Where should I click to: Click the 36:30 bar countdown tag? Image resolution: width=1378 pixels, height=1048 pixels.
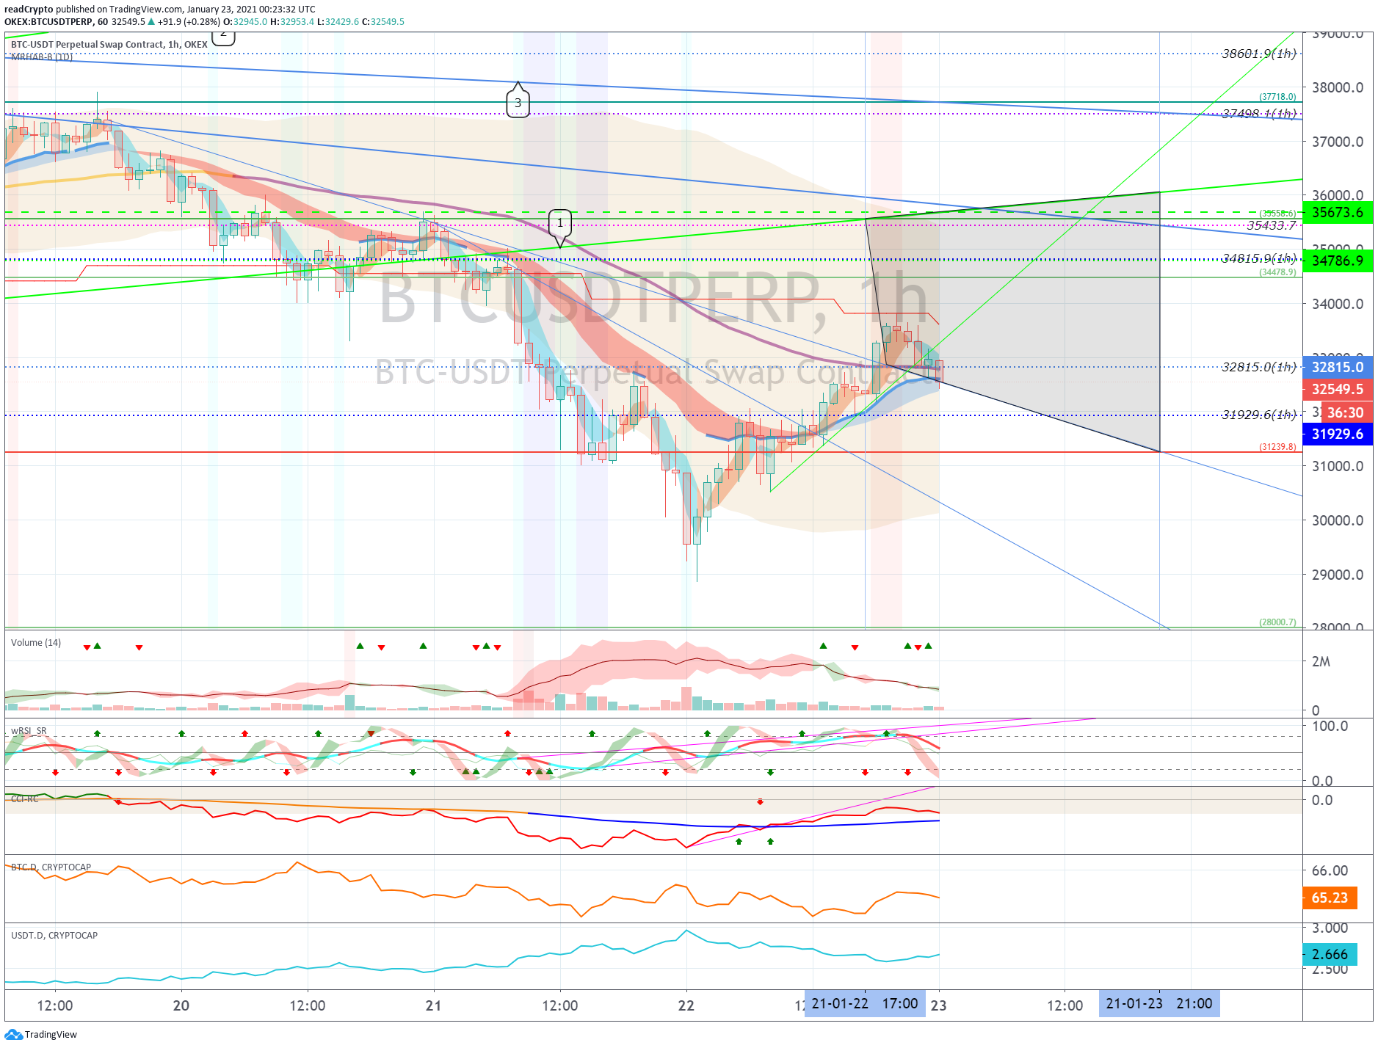coord(1346,412)
